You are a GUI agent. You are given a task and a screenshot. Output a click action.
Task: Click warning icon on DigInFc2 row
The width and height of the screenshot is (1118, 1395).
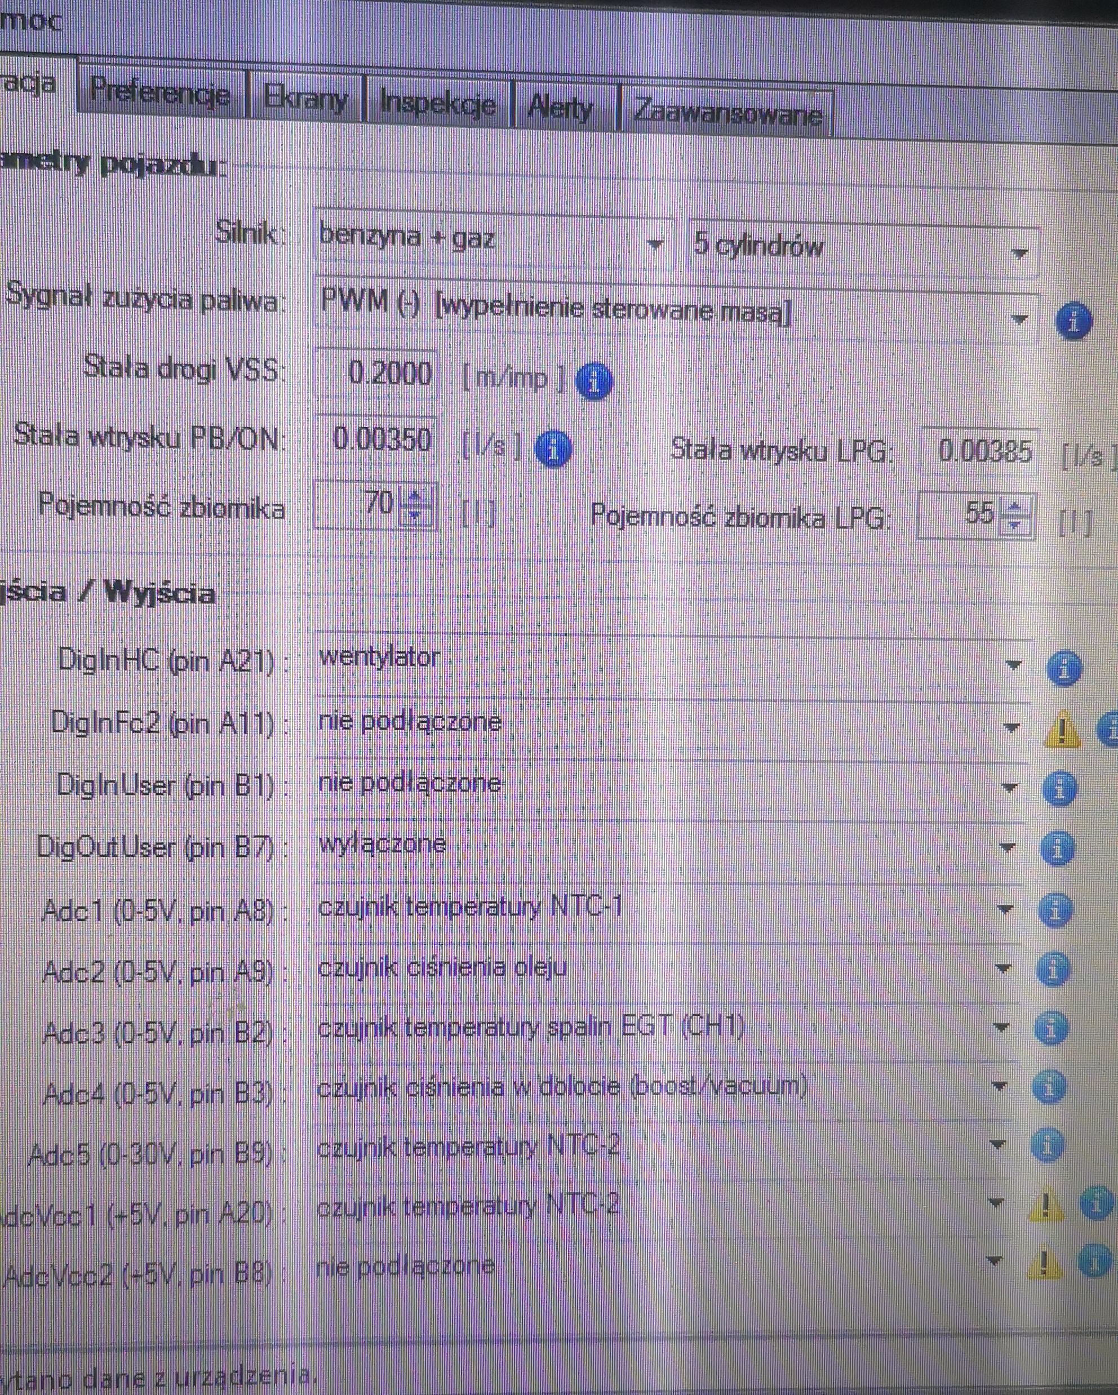[1062, 730]
